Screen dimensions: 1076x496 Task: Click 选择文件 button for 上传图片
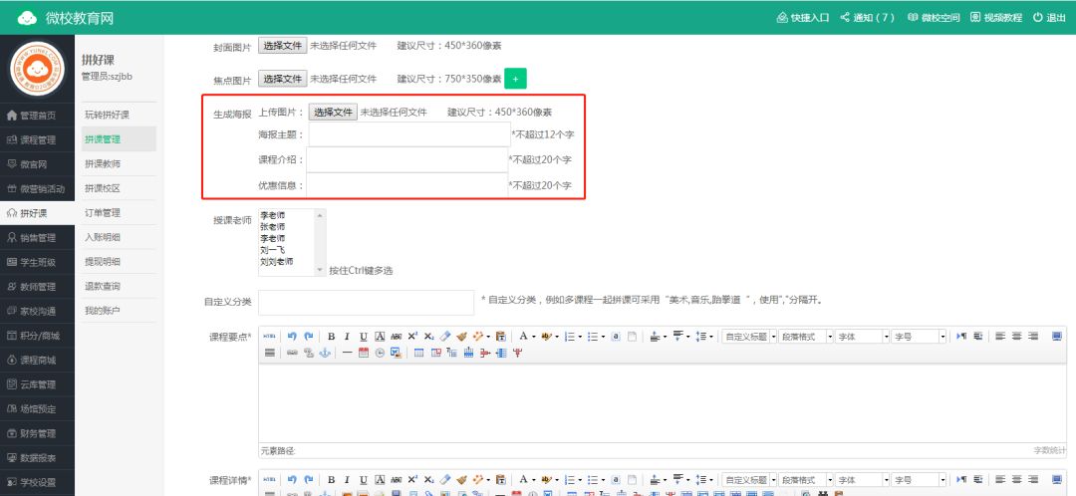pyautogui.click(x=333, y=113)
